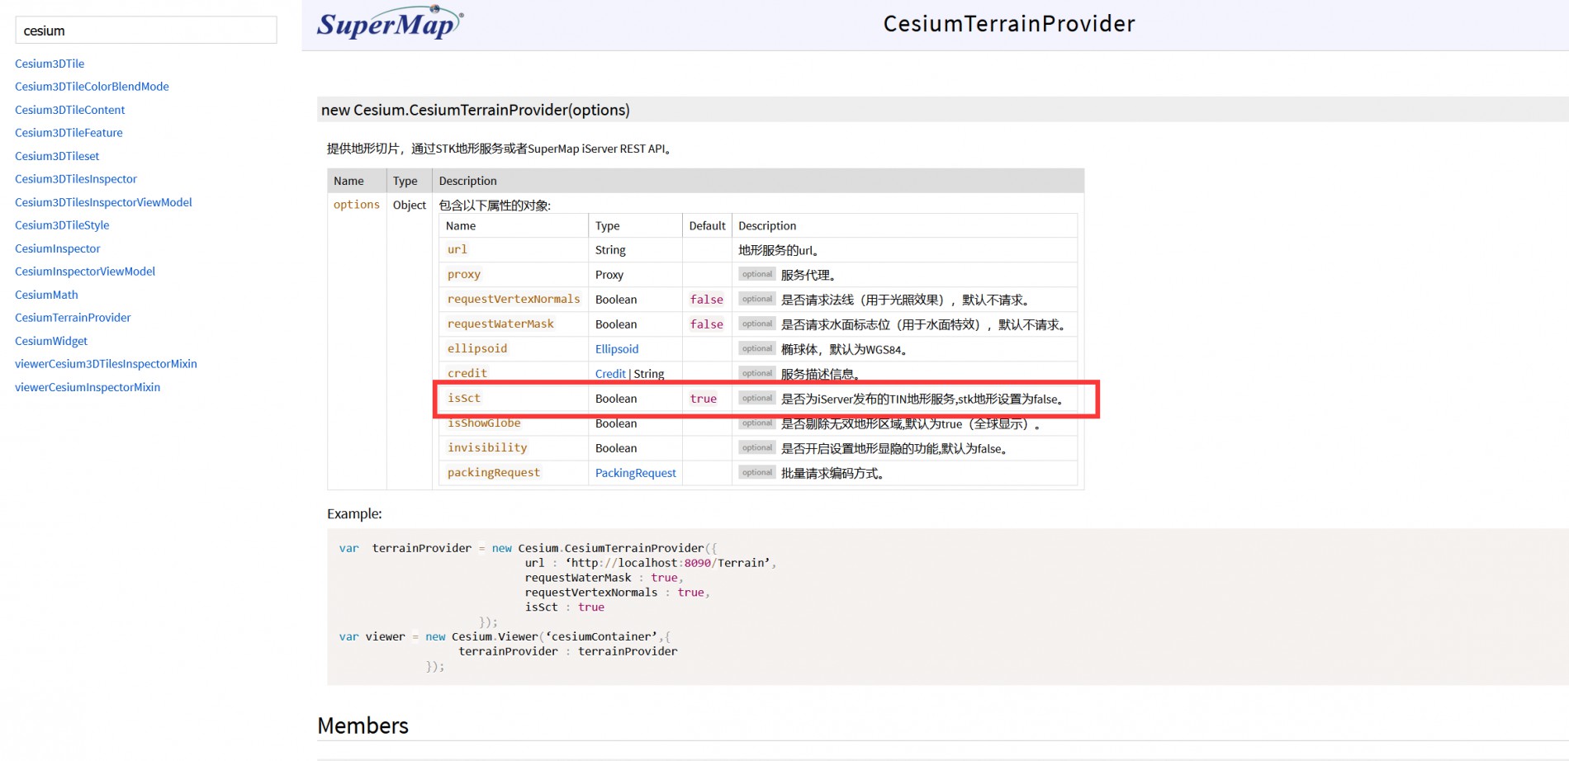The width and height of the screenshot is (1569, 761).
Task: Click the 'false' default for requestWaterMask
Action: 707,324
